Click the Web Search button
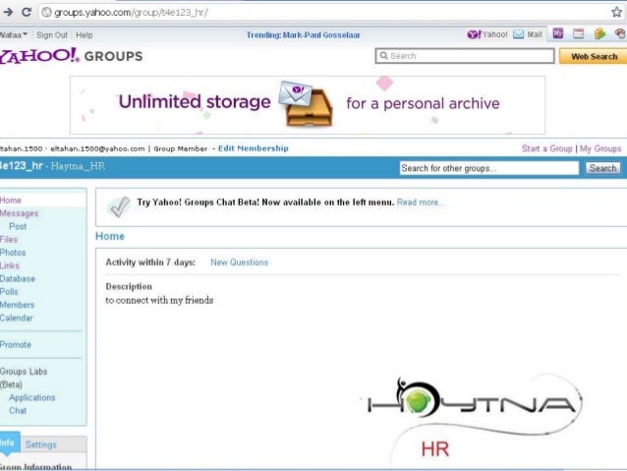The image size is (627, 471). (594, 56)
